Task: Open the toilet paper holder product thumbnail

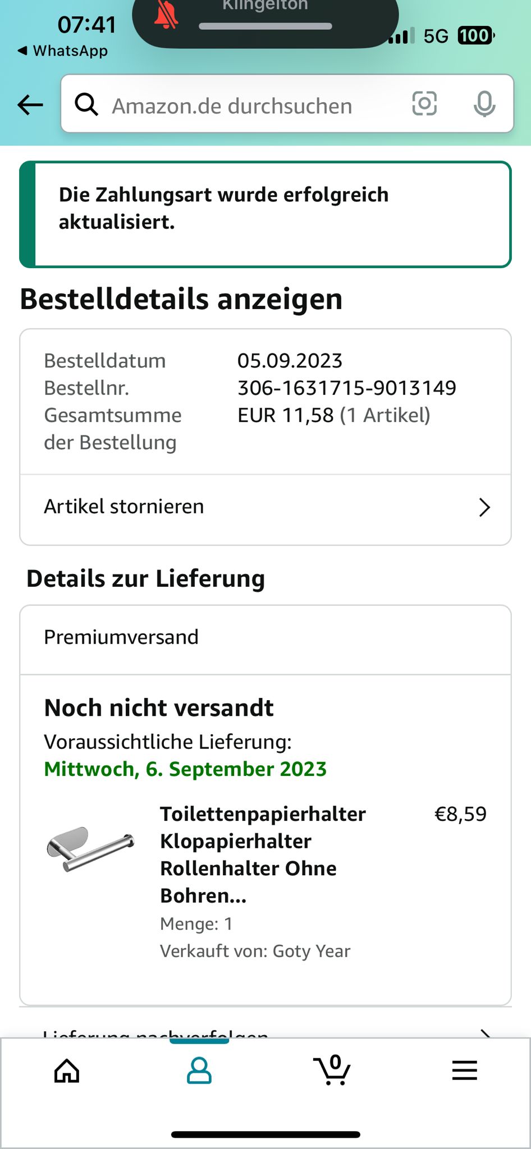Action: pos(90,848)
